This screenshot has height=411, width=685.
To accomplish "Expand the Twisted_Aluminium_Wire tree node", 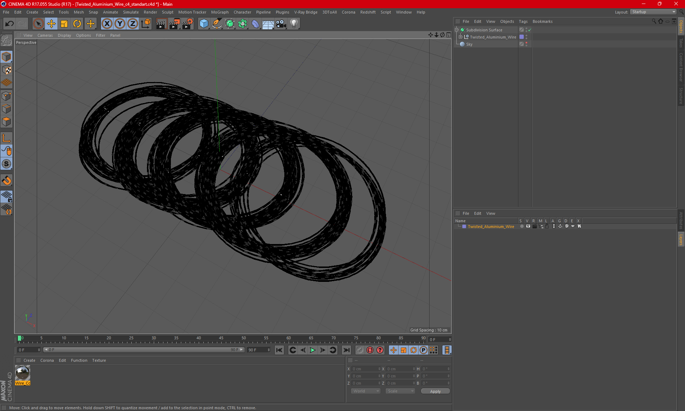I will coord(461,37).
